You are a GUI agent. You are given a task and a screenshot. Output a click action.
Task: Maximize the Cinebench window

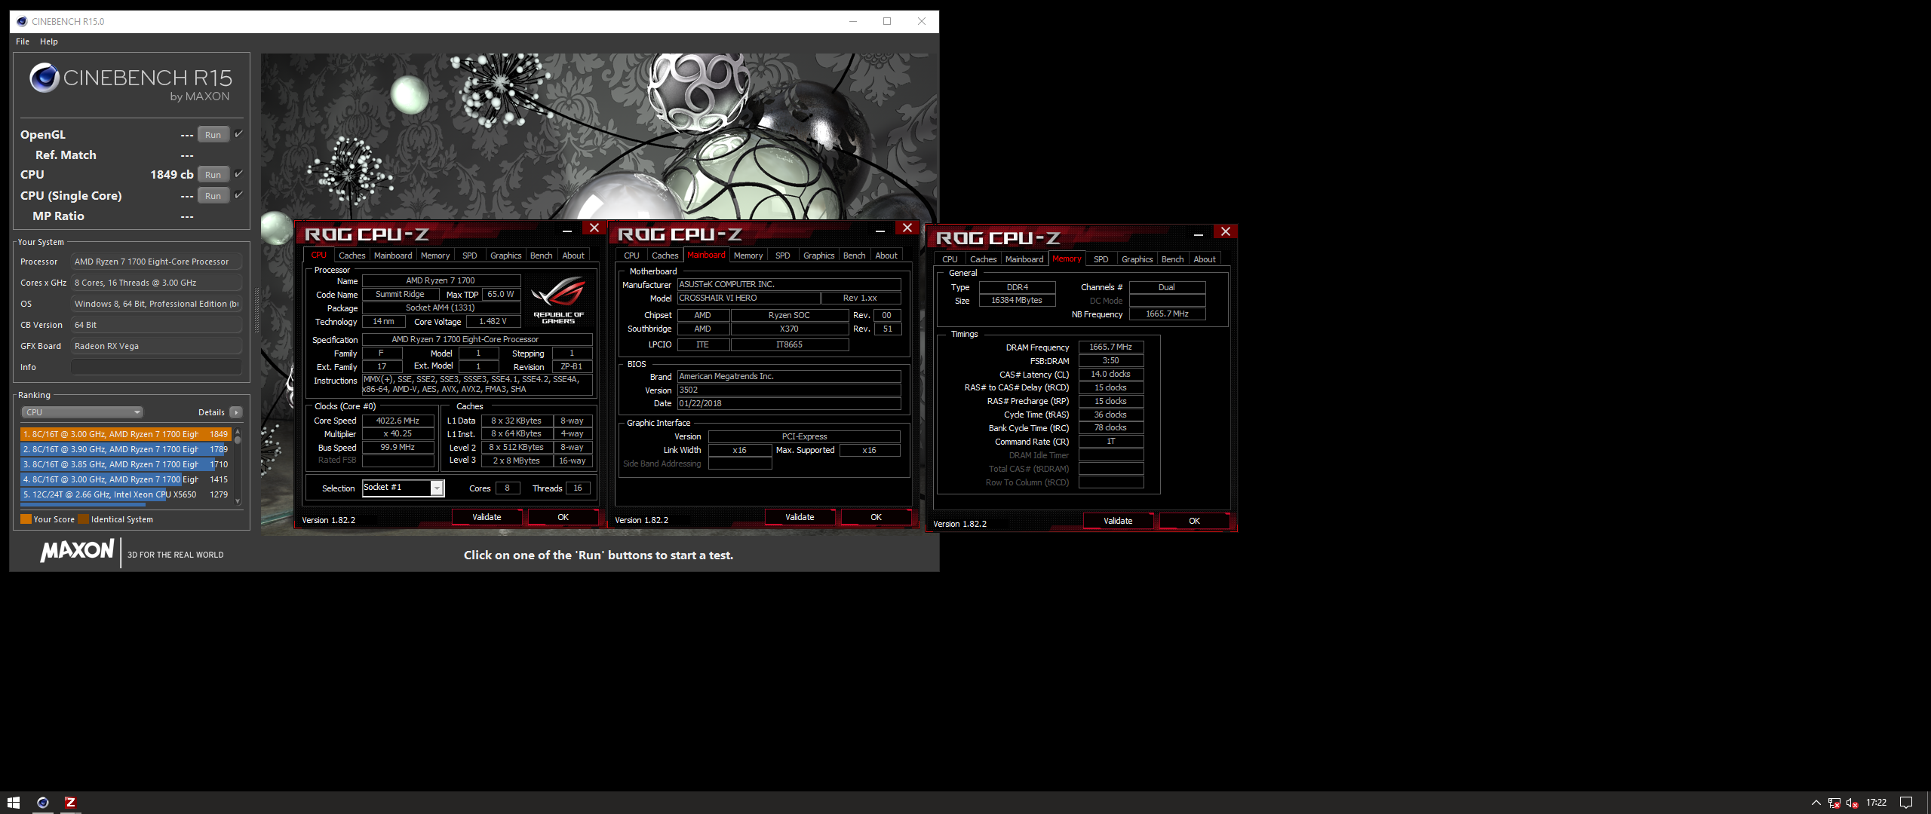click(x=887, y=21)
